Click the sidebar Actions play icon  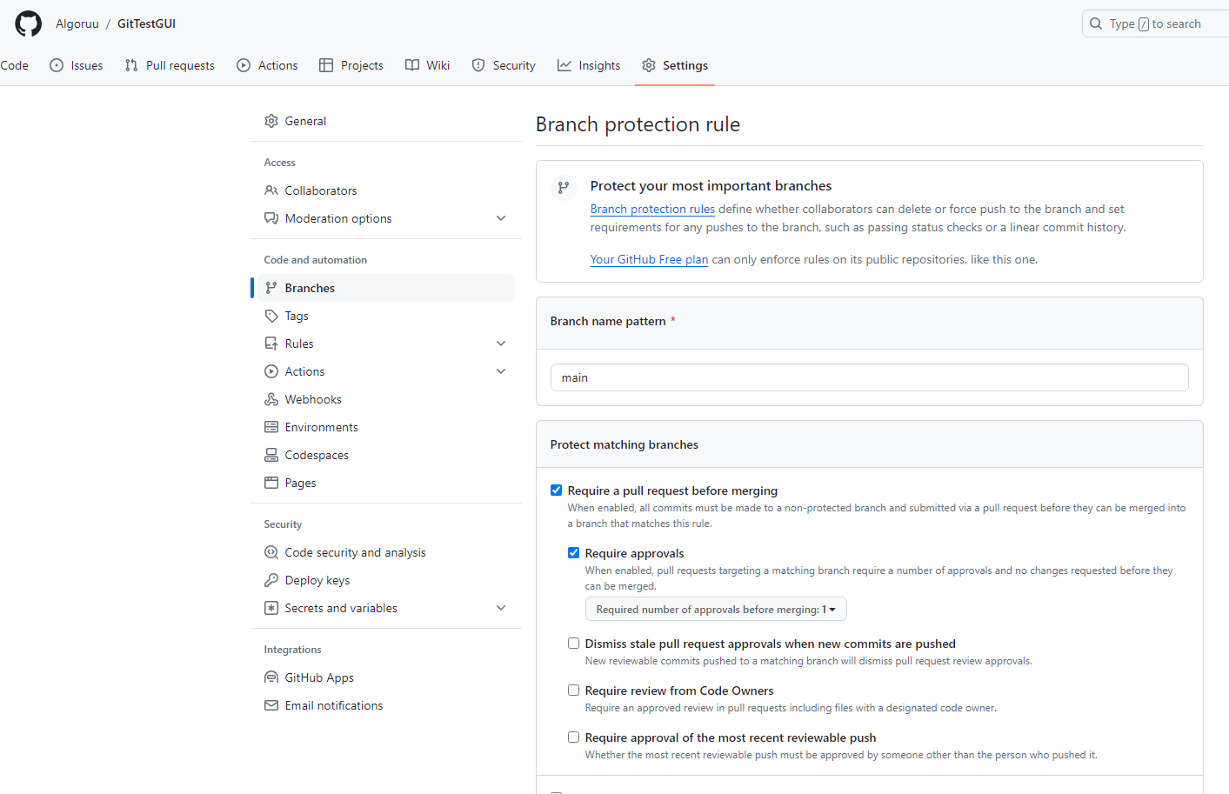[x=271, y=371]
